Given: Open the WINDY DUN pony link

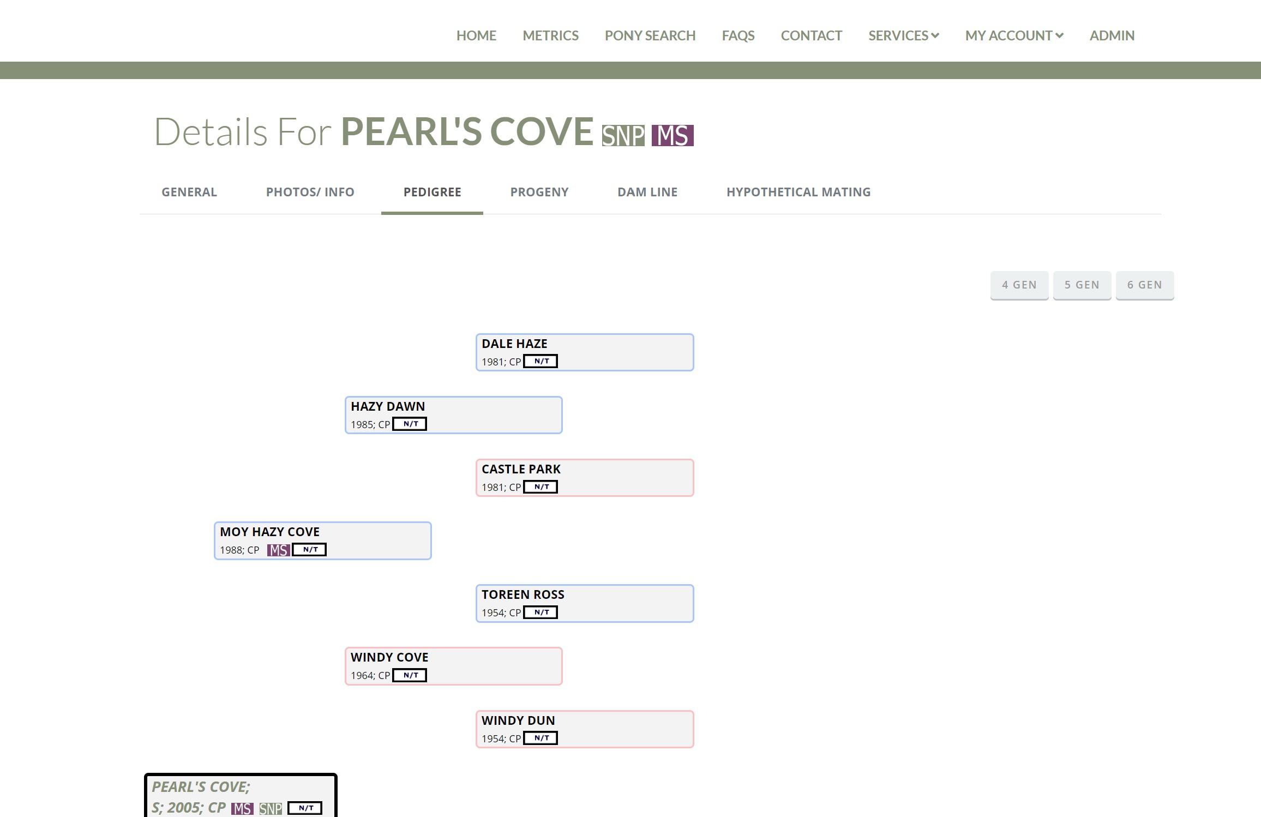Looking at the screenshot, I should coord(518,720).
